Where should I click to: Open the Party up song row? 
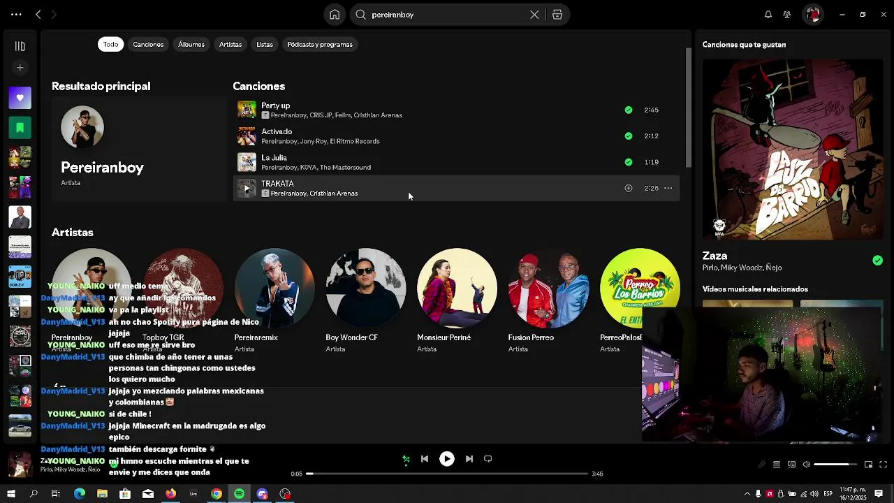(456, 110)
